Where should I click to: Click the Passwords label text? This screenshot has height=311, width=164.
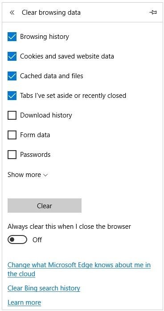pos(35,155)
